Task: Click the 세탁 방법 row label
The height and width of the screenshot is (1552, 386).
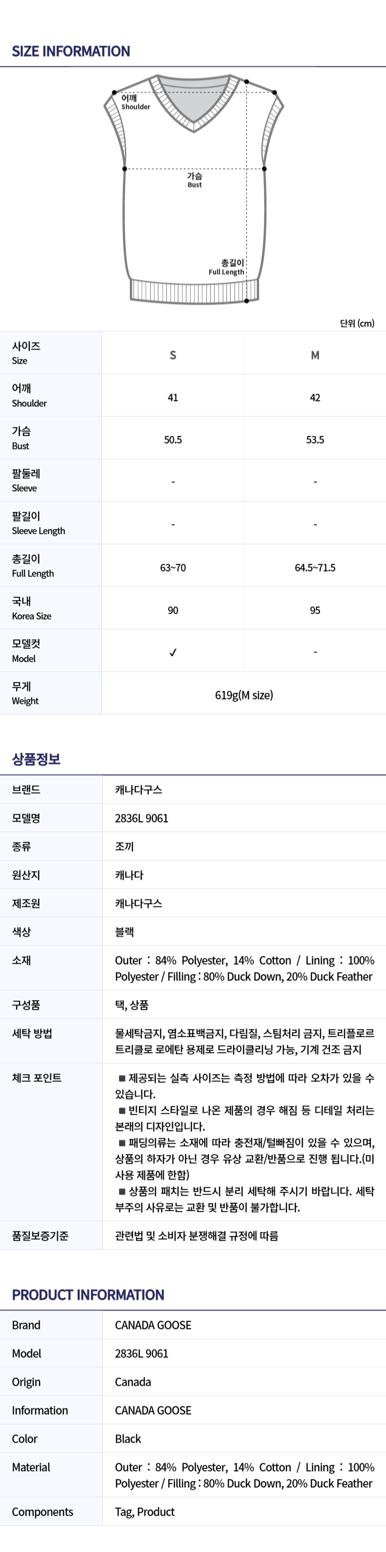Action: coord(32,1033)
